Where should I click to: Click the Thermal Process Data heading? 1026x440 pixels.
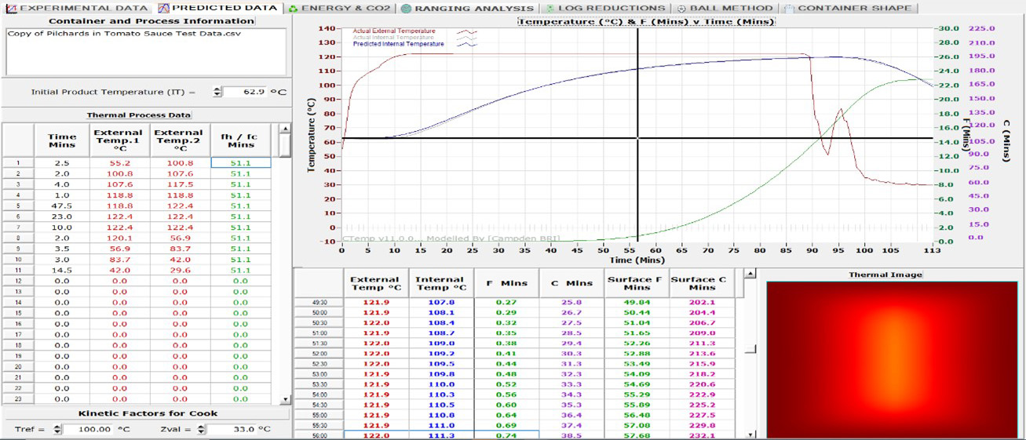pyautogui.click(x=138, y=115)
